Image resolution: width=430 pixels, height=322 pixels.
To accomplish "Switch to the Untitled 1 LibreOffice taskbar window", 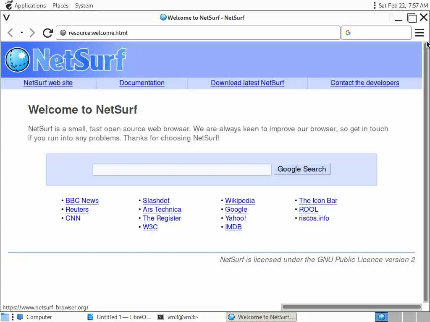I will coord(120,317).
